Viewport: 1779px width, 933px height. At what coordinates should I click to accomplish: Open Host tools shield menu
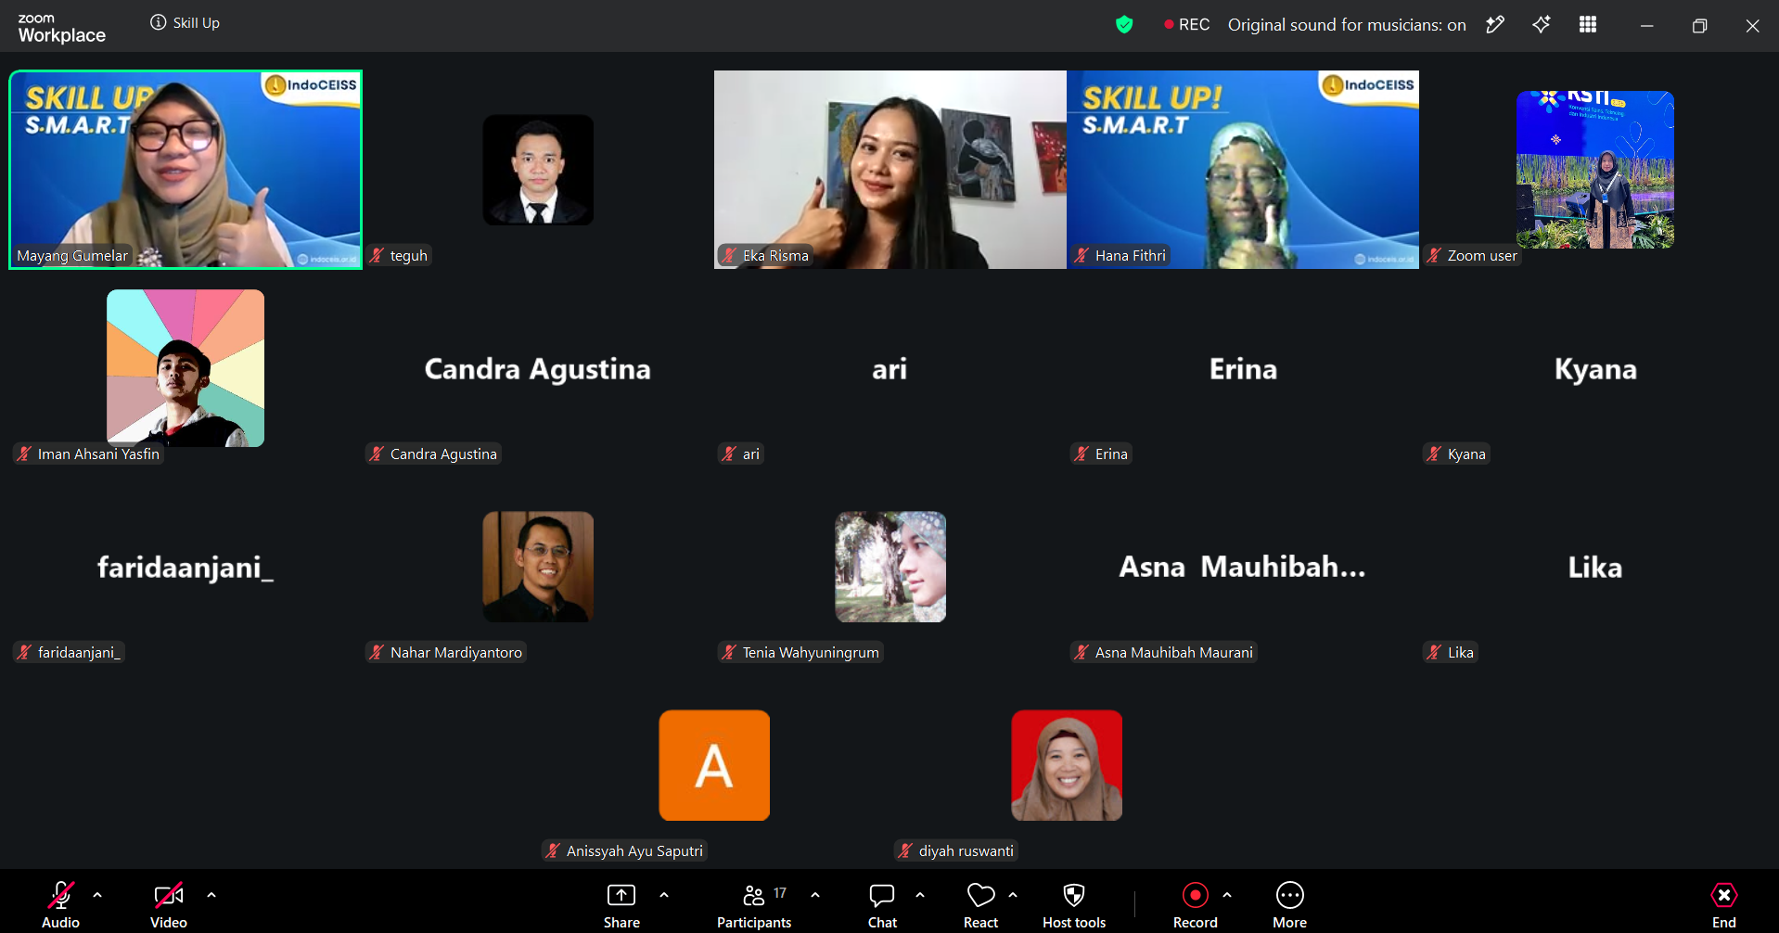click(x=1074, y=904)
